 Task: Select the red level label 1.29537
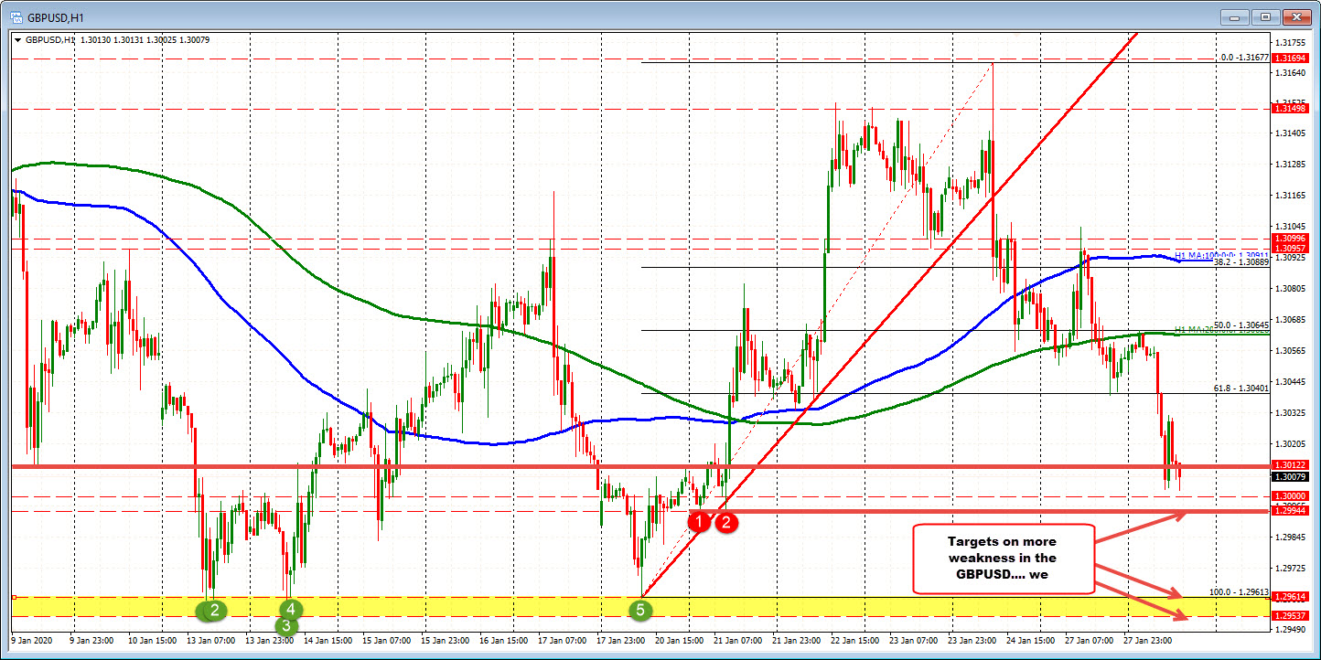point(1291,616)
